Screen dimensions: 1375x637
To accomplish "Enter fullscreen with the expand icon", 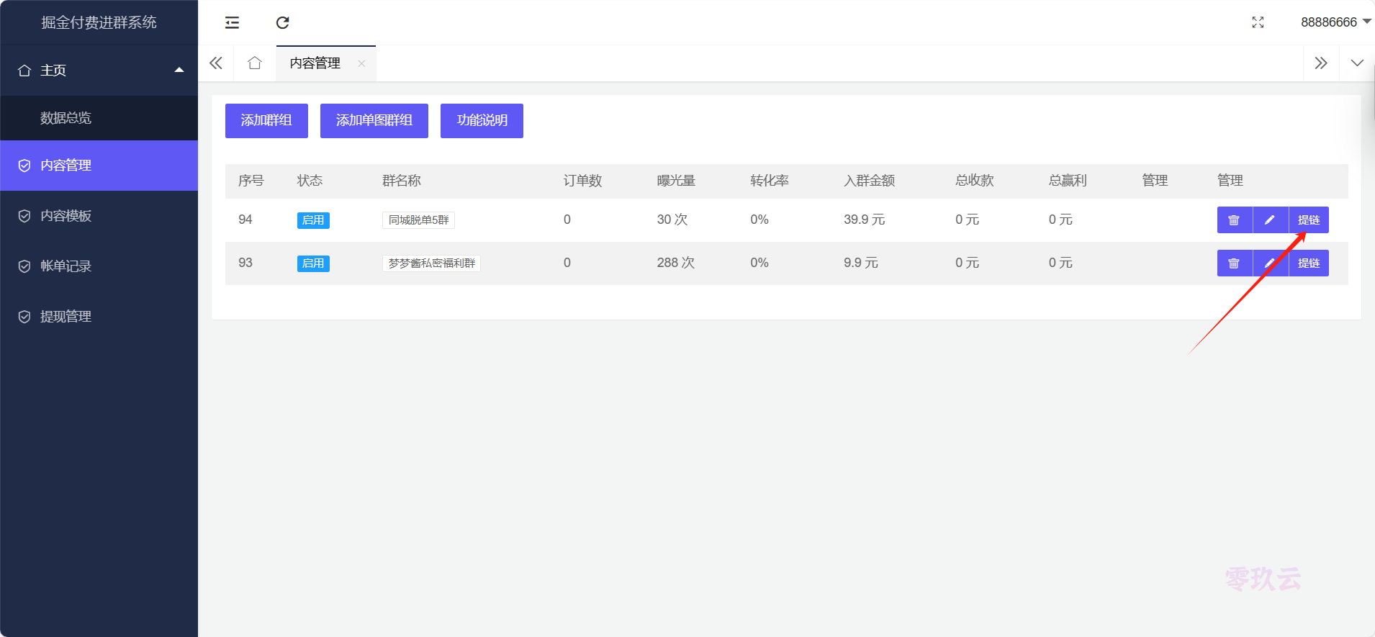I will 1258,22.
